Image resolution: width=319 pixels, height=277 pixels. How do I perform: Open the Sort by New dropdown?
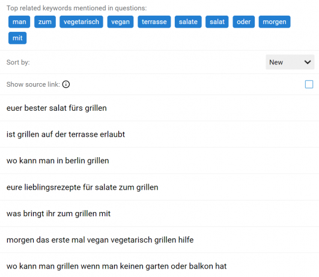[290, 62]
